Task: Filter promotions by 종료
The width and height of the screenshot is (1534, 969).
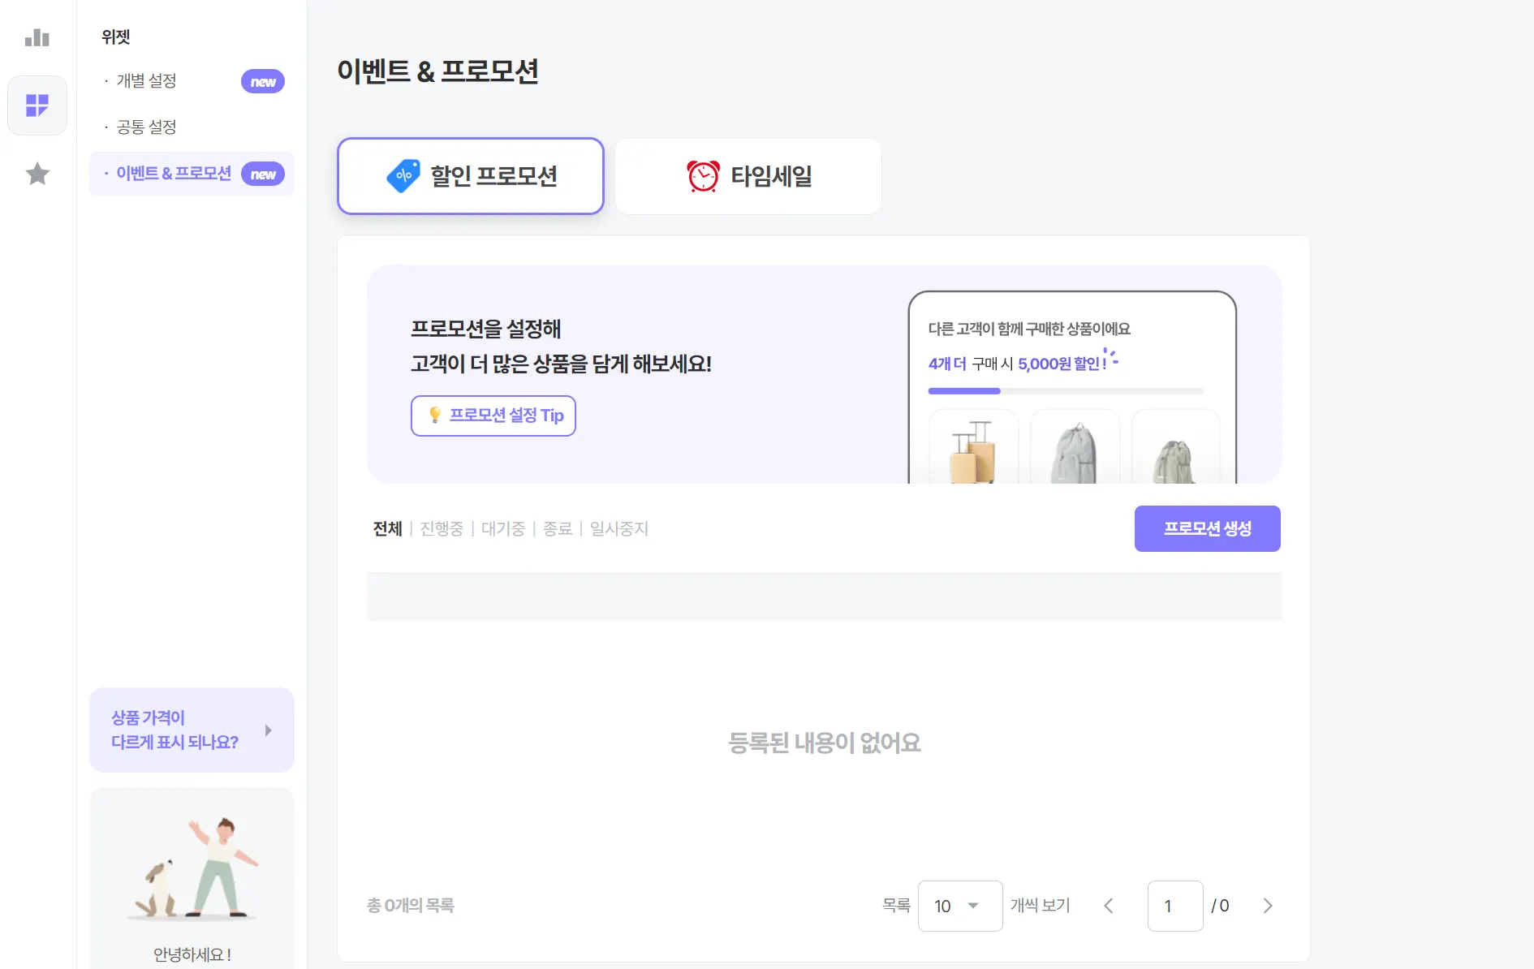Action: (558, 529)
